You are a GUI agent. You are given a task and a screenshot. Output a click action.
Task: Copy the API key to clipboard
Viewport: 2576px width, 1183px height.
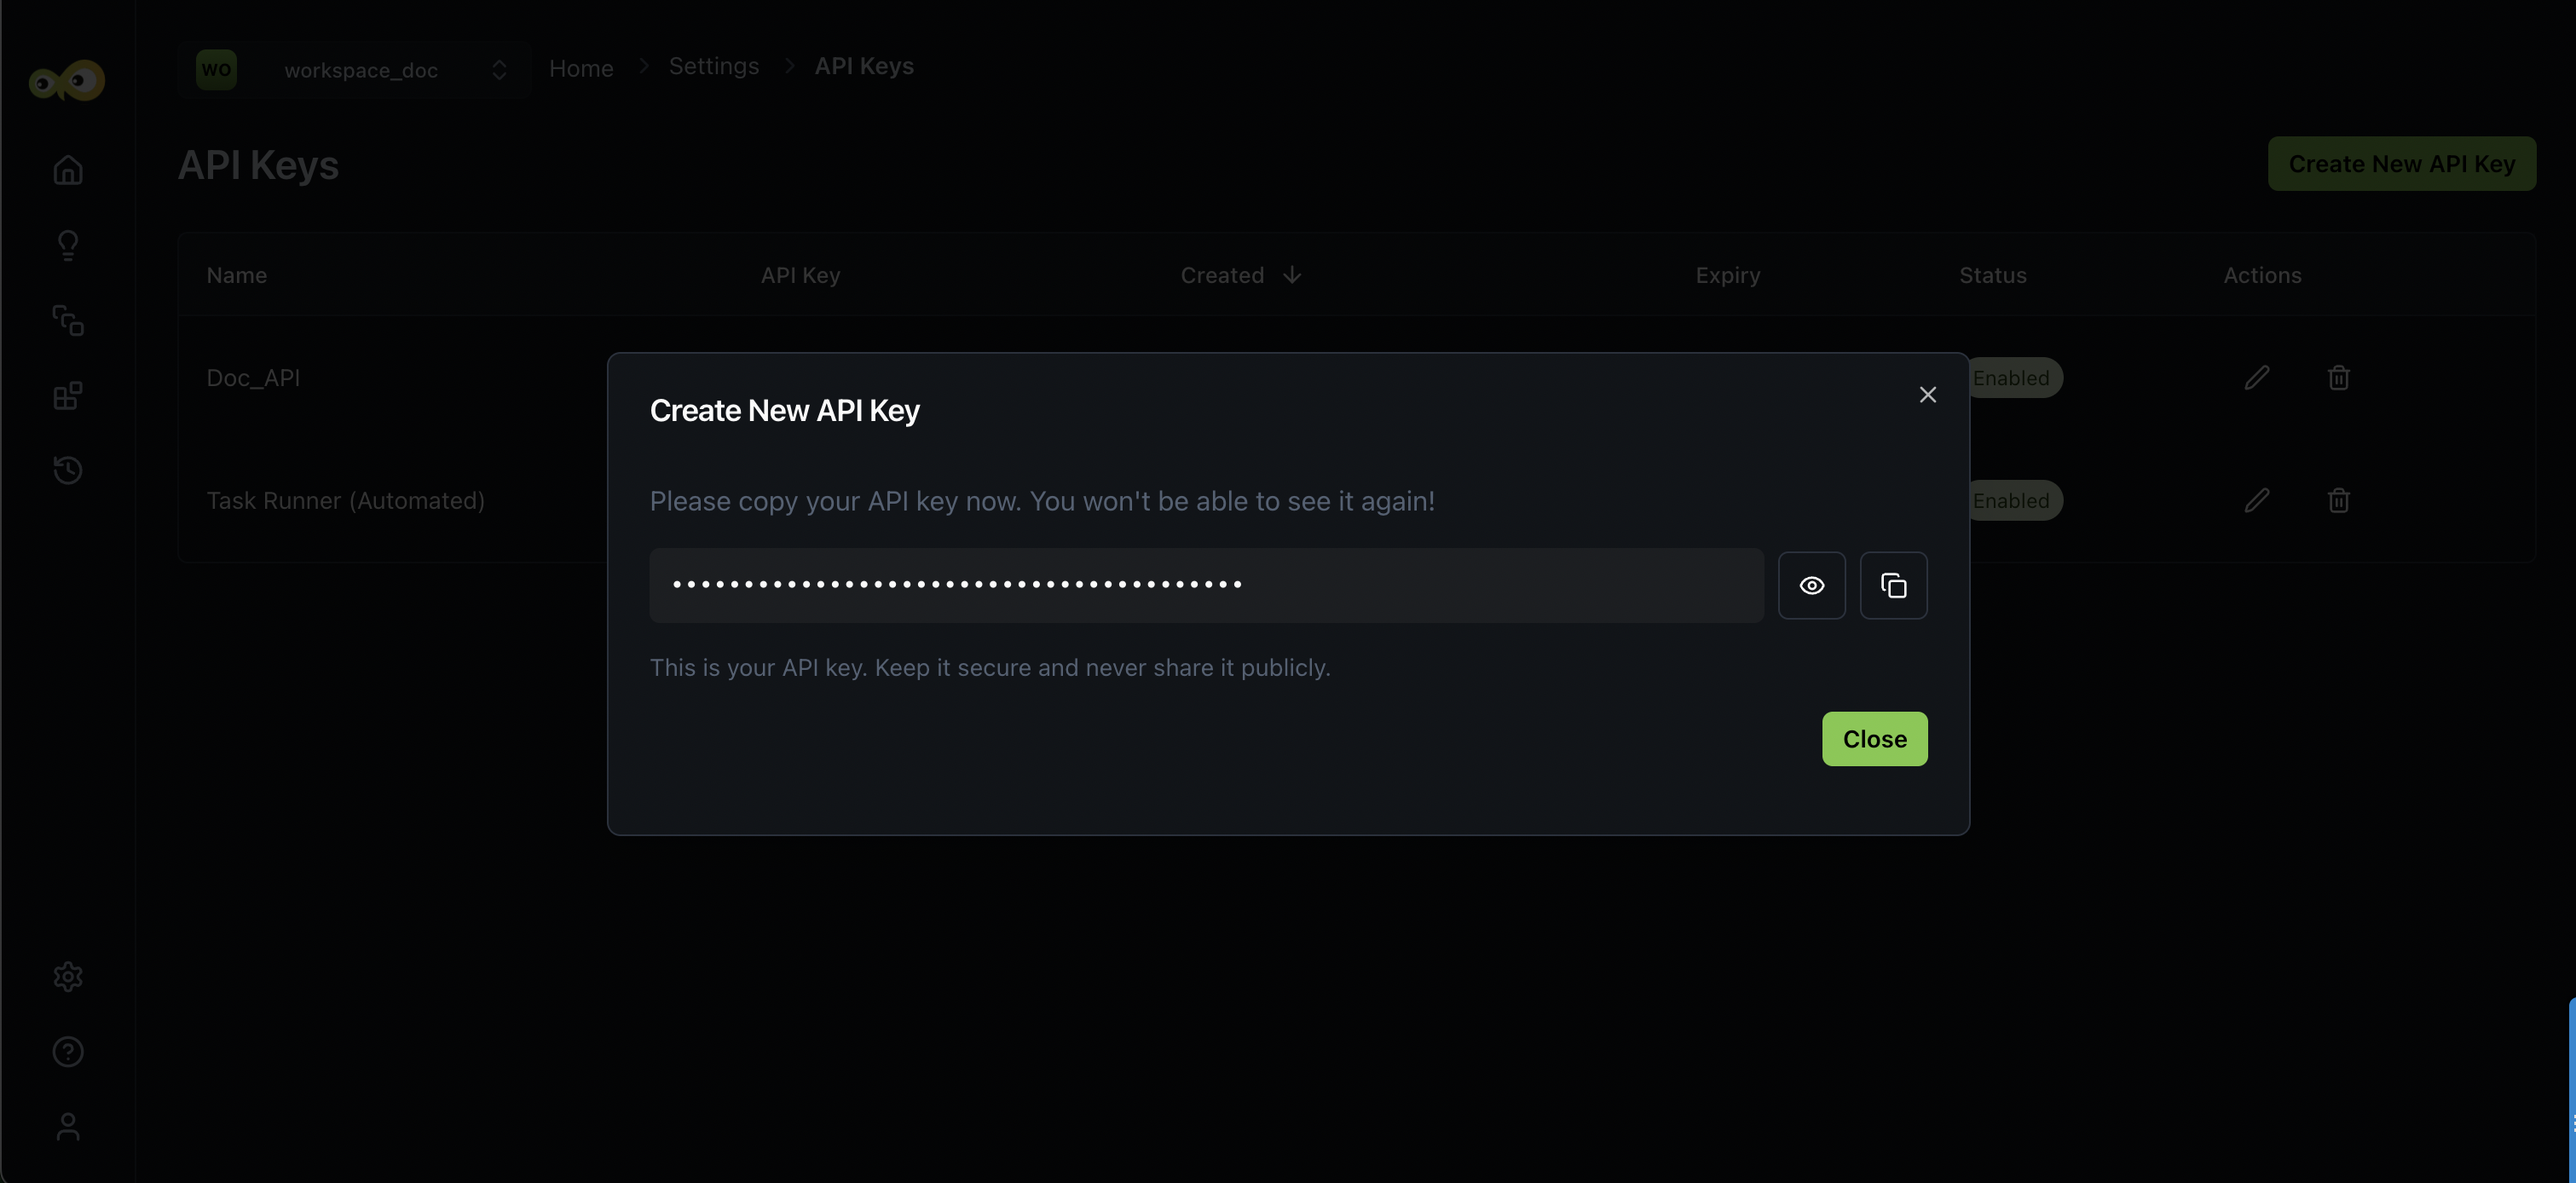tap(1893, 585)
